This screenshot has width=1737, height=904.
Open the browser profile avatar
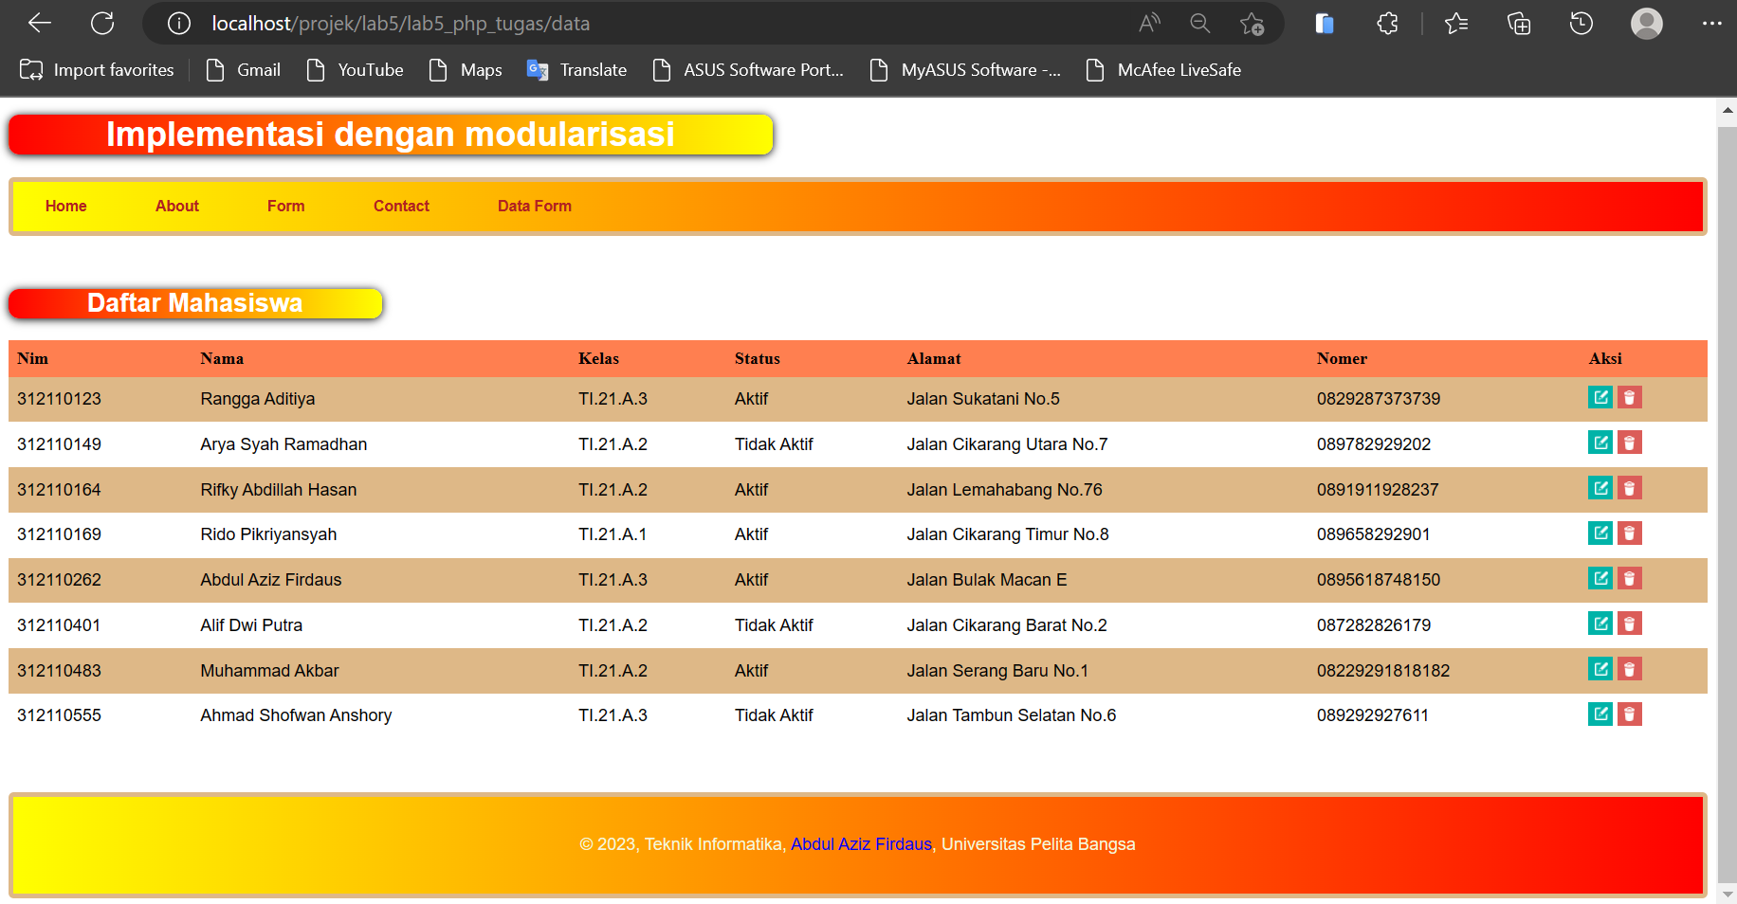[1646, 23]
